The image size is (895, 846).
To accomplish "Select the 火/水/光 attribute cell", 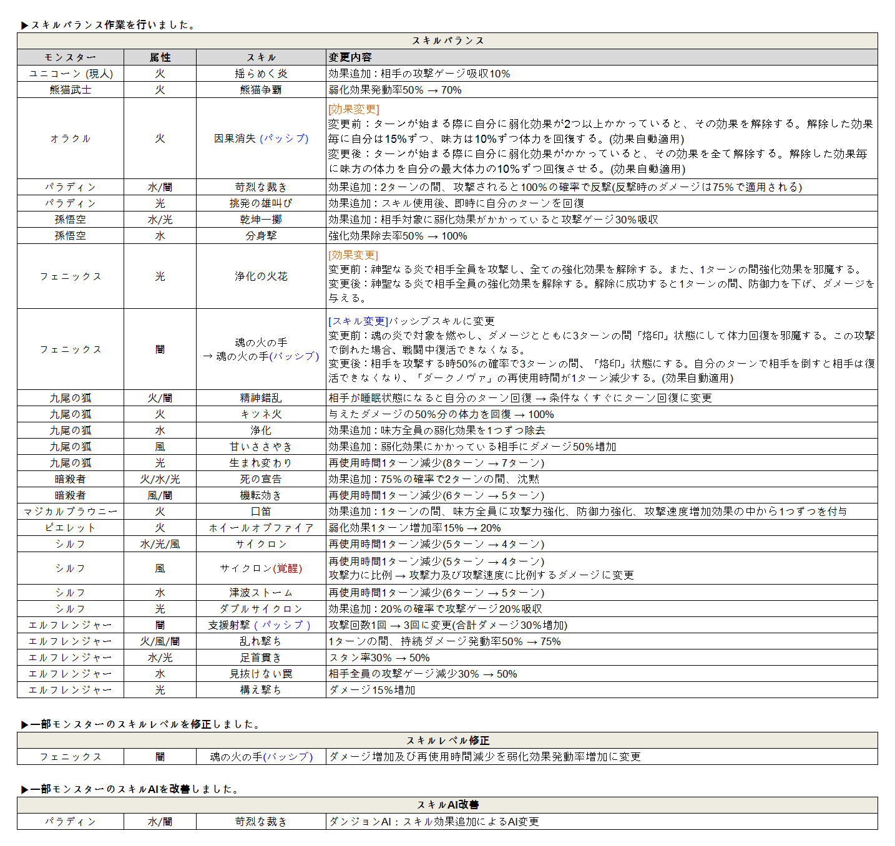I will (x=160, y=479).
